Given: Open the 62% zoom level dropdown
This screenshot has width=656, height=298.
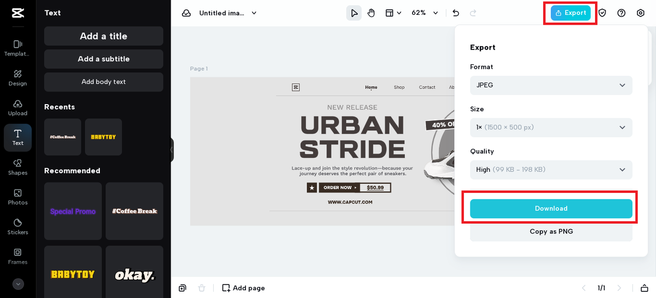Looking at the screenshot, I should 425,13.
